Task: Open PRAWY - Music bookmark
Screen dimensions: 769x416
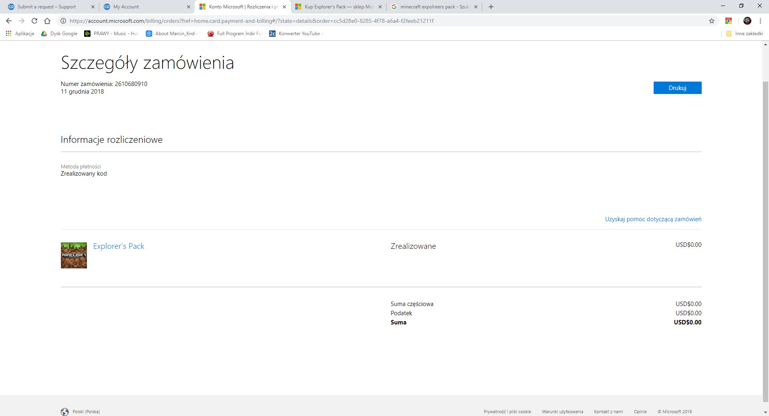Action: (x=111, y=34)
